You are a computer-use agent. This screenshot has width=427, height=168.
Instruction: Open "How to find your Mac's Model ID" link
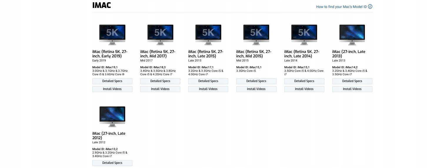coord(341,7)
